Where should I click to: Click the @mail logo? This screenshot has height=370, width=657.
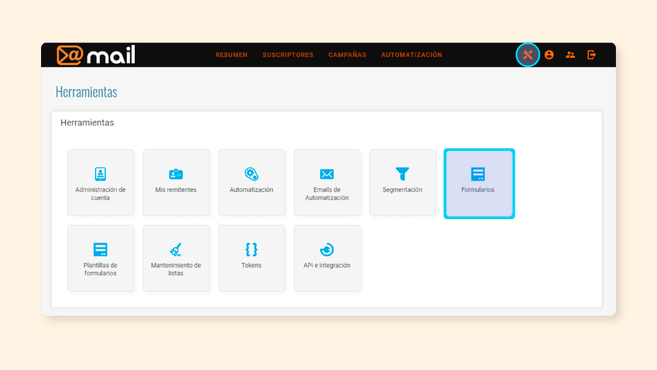click(96, 55)
